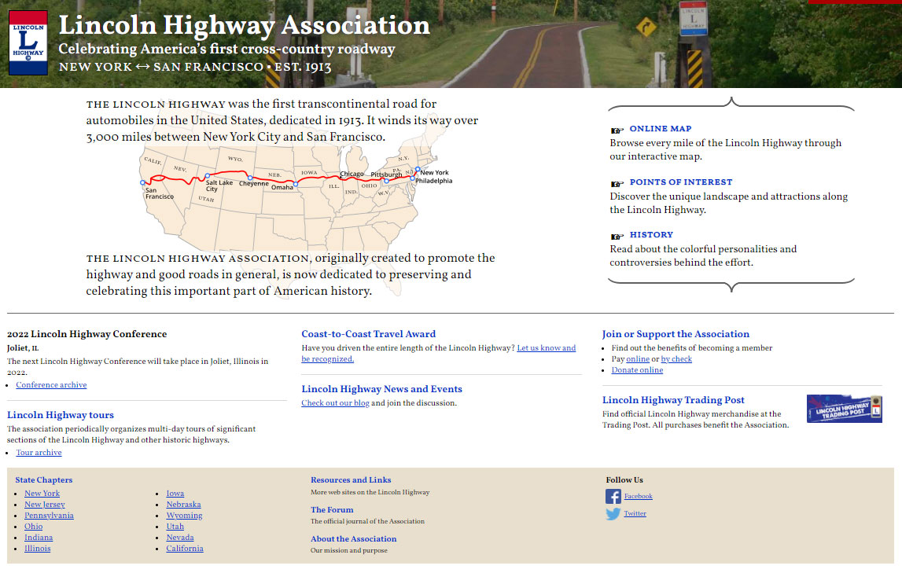This screenshot has height=573, width=902.
Task: Open the Lincoln Highway Trading Post banner image
Action: click(844, 409)
